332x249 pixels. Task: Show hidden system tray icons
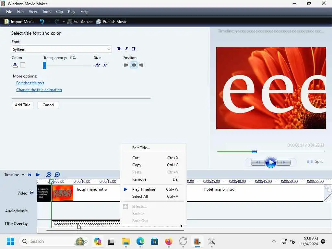coord(274,241)
